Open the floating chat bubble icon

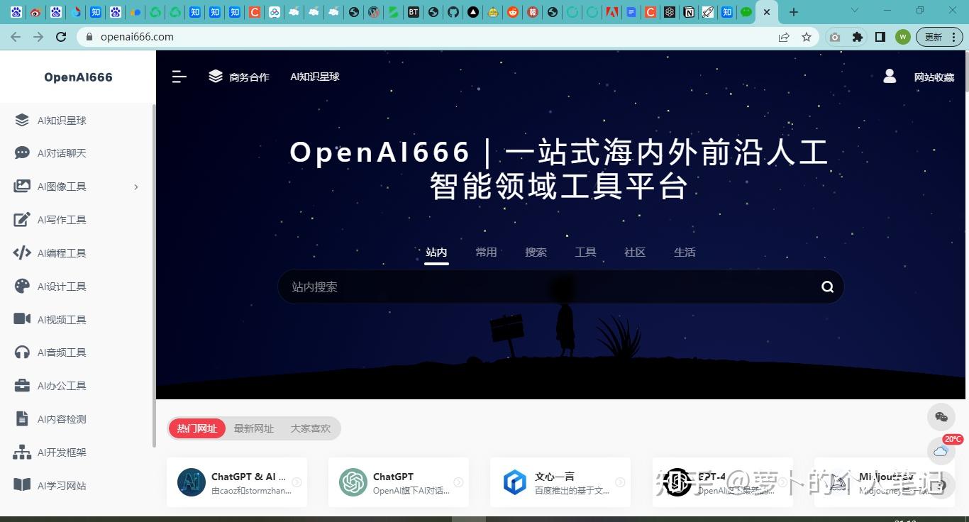pos(941,417)
